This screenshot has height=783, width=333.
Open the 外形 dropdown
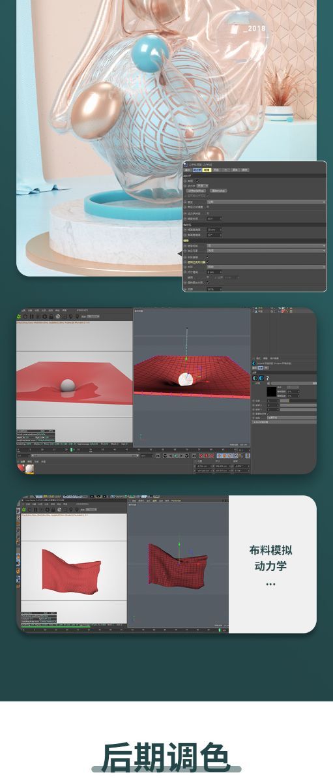(x=266, y=267)
